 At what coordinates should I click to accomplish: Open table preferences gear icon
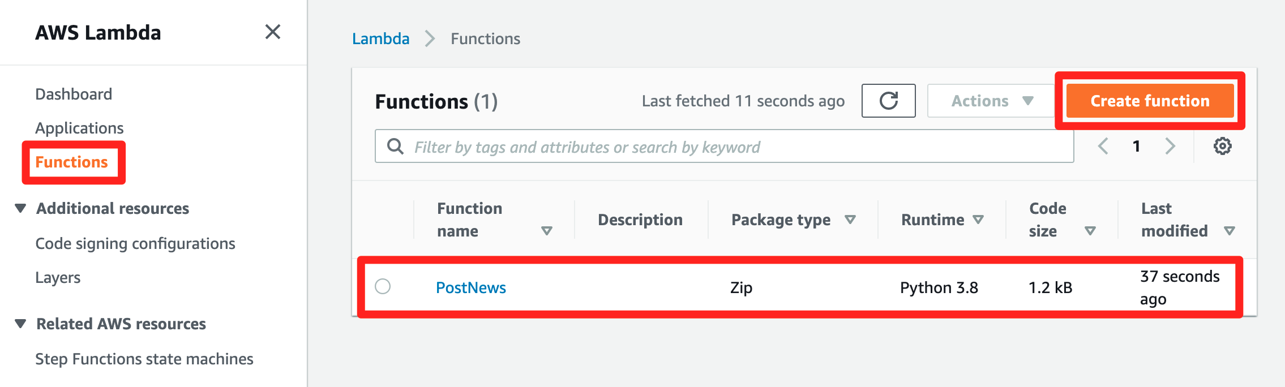[1222, 146]
